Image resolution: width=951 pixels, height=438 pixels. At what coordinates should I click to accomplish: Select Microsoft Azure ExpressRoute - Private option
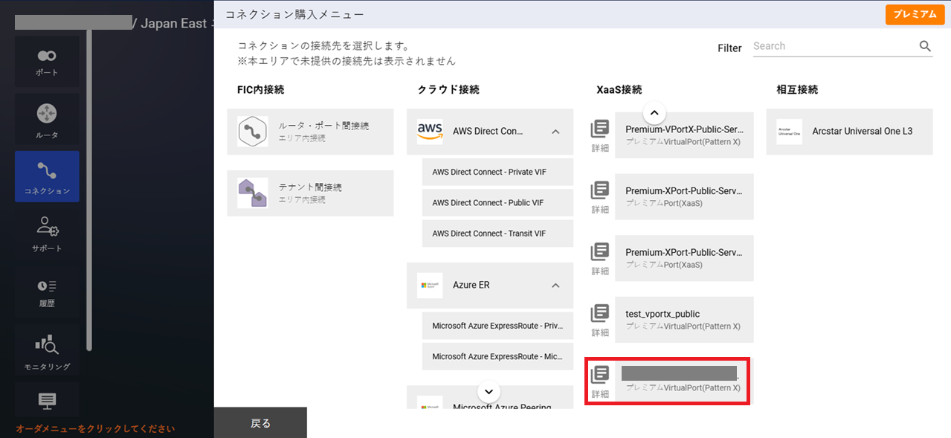pos(497,325)
